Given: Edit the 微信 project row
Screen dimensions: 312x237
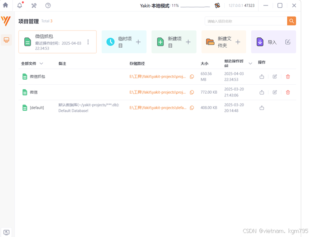Looking at the screenshot, I should tap(275, 92).
